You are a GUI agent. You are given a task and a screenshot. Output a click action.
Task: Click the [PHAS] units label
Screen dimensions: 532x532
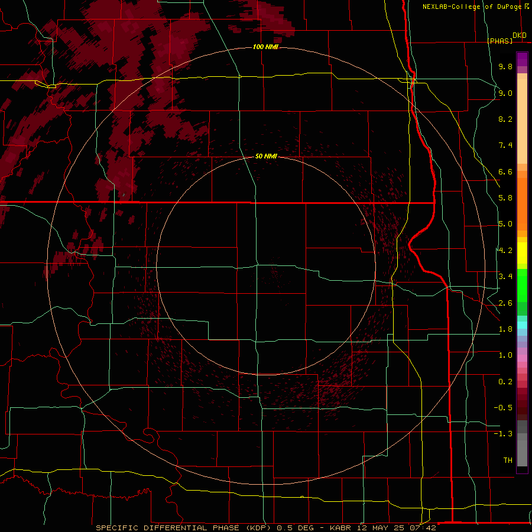[x=499, y=41]
